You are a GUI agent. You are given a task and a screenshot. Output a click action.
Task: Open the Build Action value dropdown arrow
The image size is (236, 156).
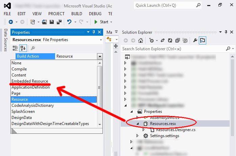tap(100, 57)
